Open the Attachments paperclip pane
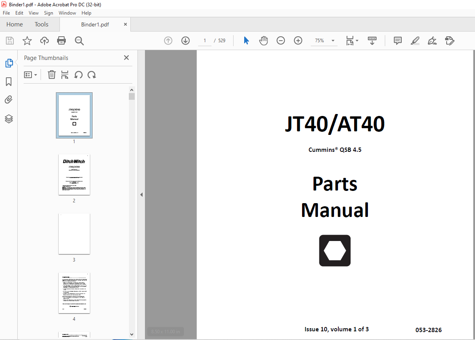The image size is (475, 340). (x=9, y=100)
